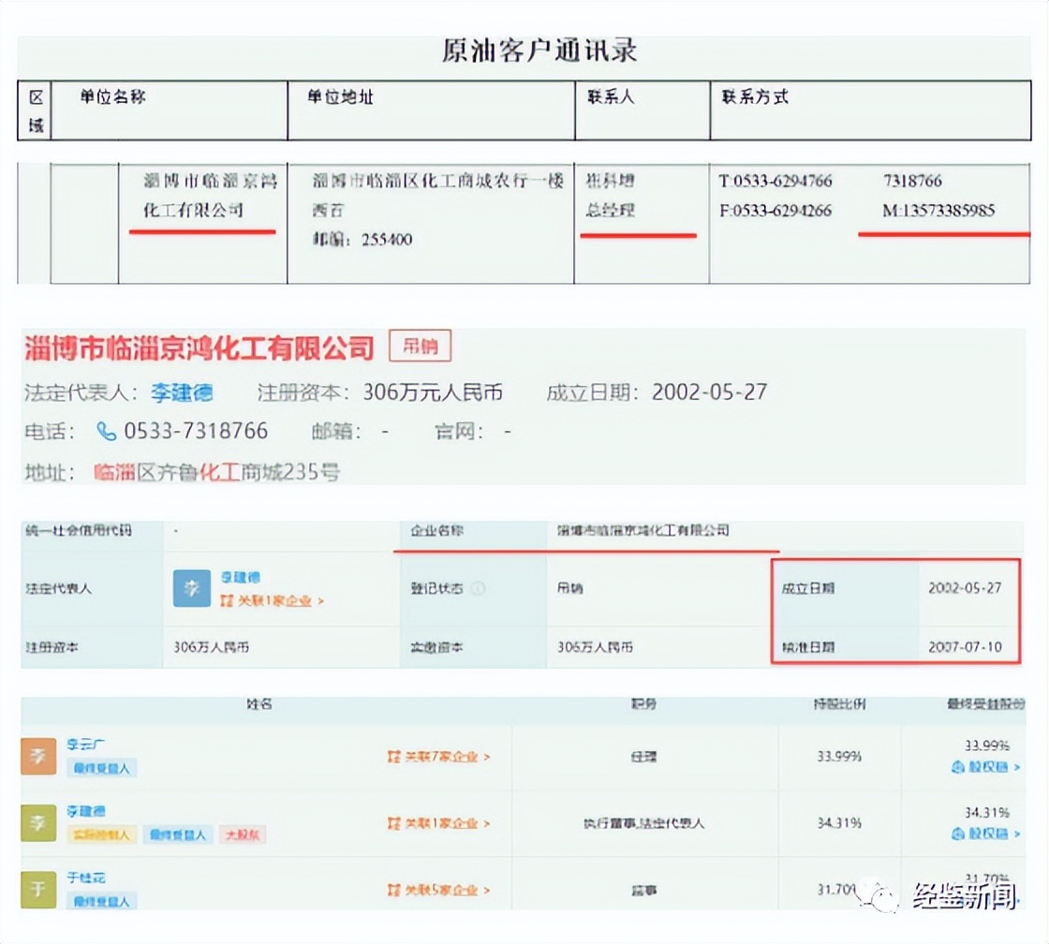Image resolution: width=1049 pixels, height=944 pixels.
Task: Open shareholder 李建德 name link in list
Action: point(85,811)
